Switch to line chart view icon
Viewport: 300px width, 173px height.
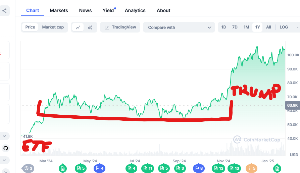78,27
